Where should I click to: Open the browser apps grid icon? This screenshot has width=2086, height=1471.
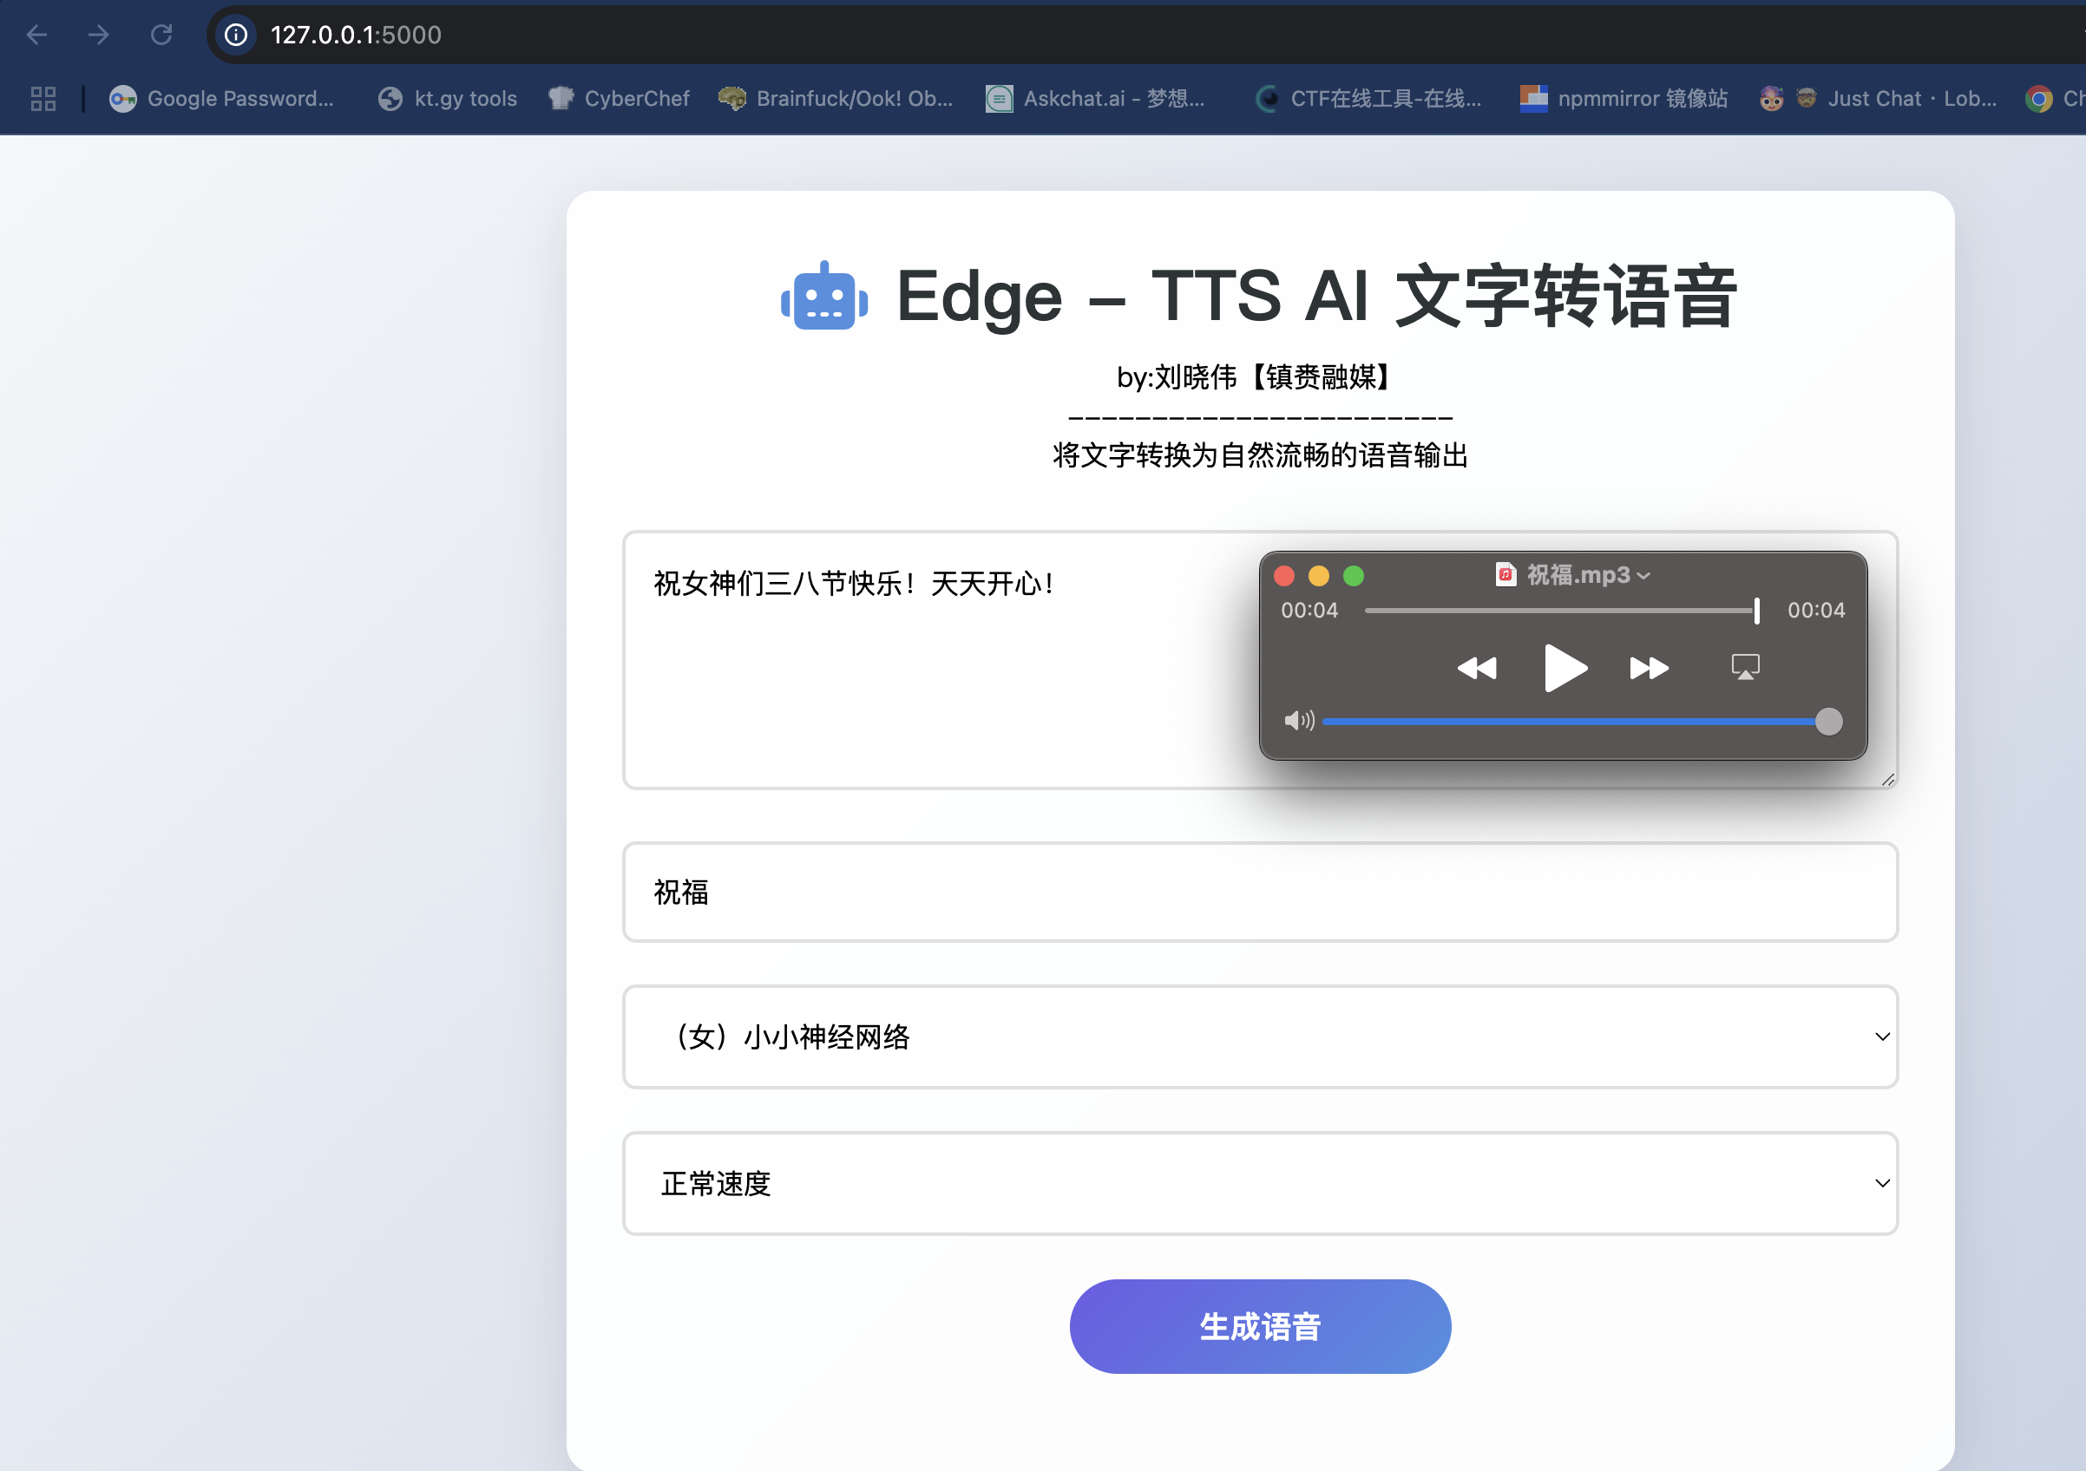pyautogui.click(x=43, y=98)
